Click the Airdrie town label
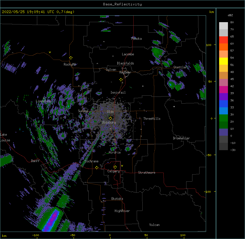Screen dimensions: 245x239 [x=115, y=152]
